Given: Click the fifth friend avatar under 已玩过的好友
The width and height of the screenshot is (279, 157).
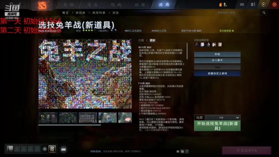Looking at the screenshot, I should 220,45.
